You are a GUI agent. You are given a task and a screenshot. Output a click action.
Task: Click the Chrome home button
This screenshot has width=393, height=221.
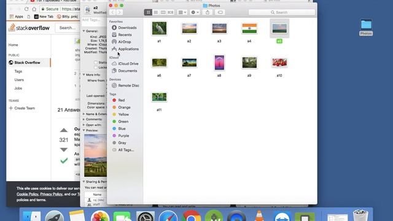pos(34,9)
